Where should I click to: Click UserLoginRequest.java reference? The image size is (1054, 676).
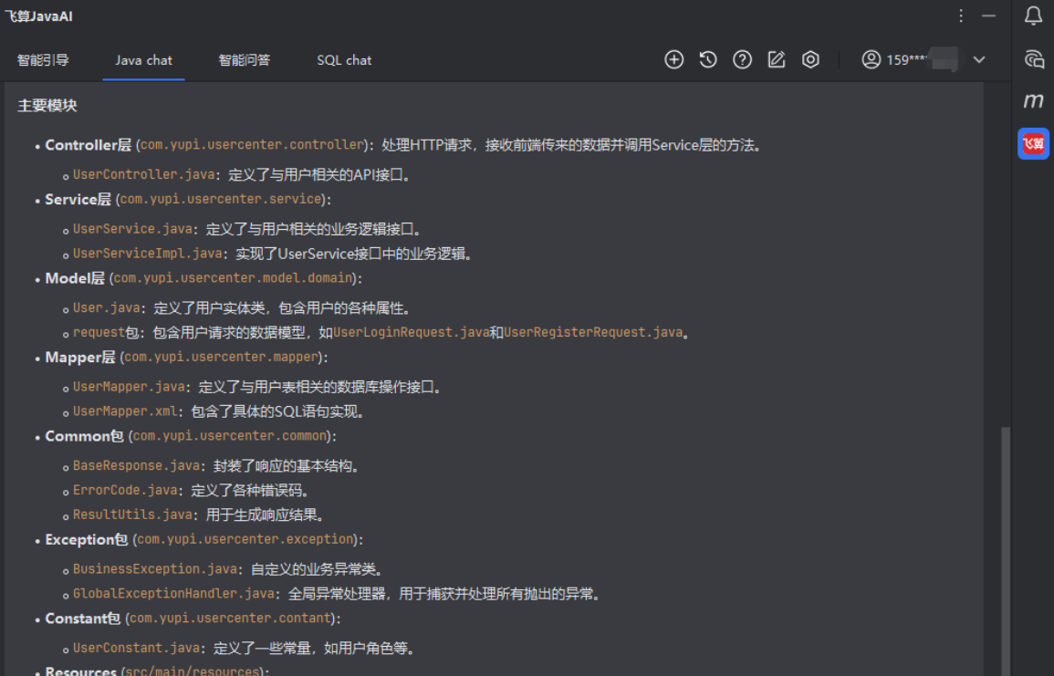[x=412, y=333]
